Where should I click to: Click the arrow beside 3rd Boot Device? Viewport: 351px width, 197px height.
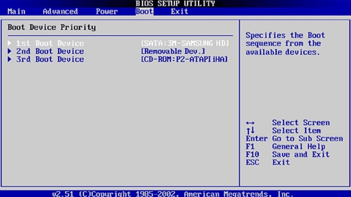point(9,59)
